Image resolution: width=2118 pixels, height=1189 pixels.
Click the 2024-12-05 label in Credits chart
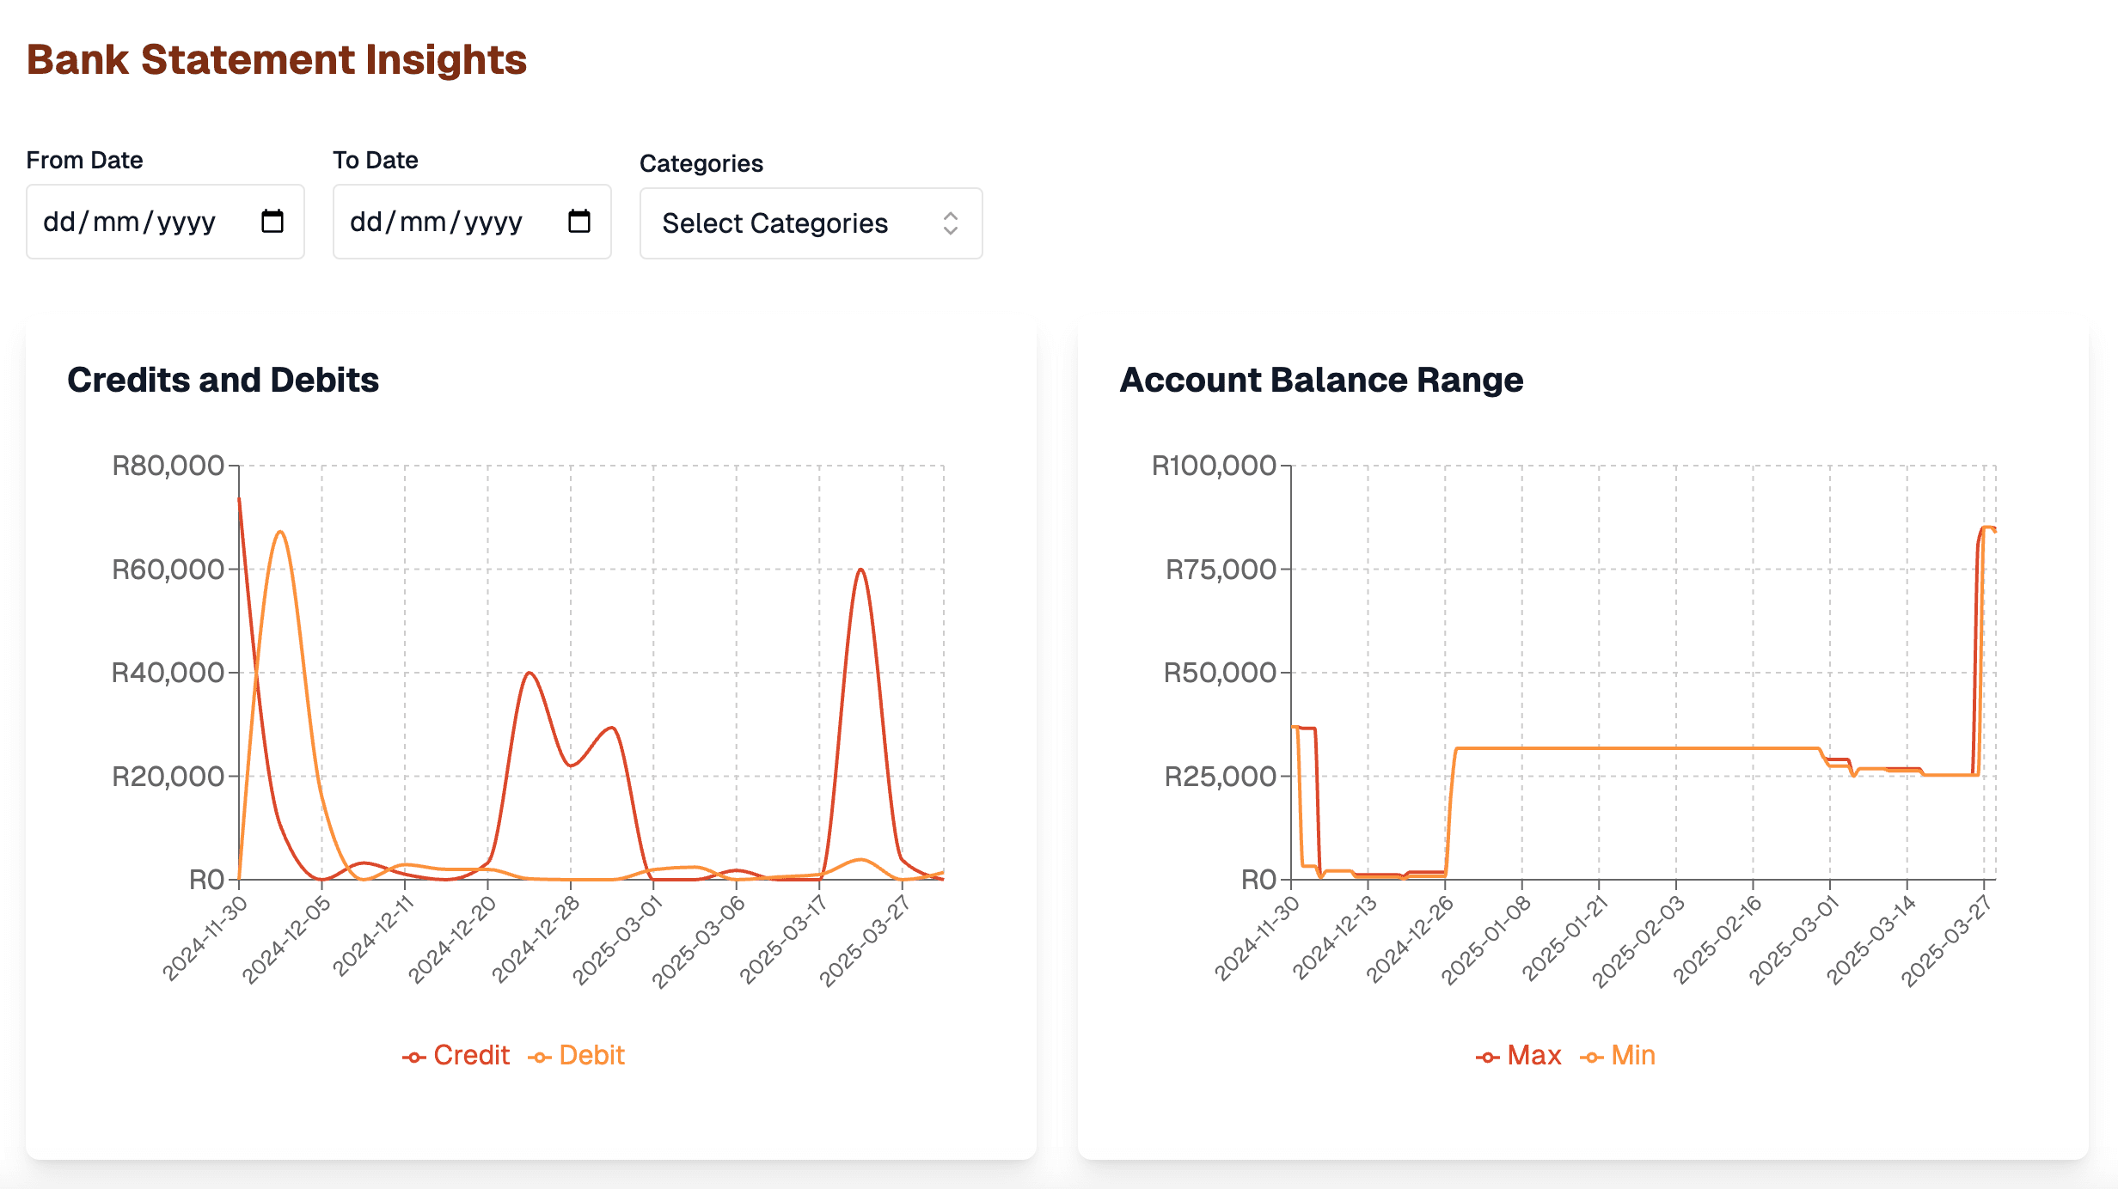point(286,939)
